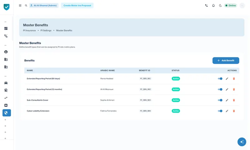The width and height of the screenshot is (250, 150).
Task: Click the search magnifier icon
Action: click(26, 5)
